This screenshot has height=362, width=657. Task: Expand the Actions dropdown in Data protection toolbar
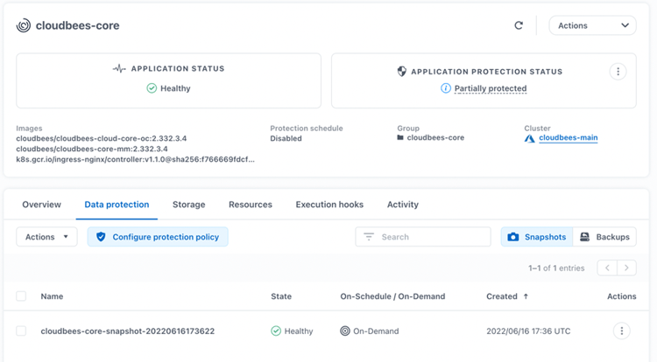pos(46,237)
